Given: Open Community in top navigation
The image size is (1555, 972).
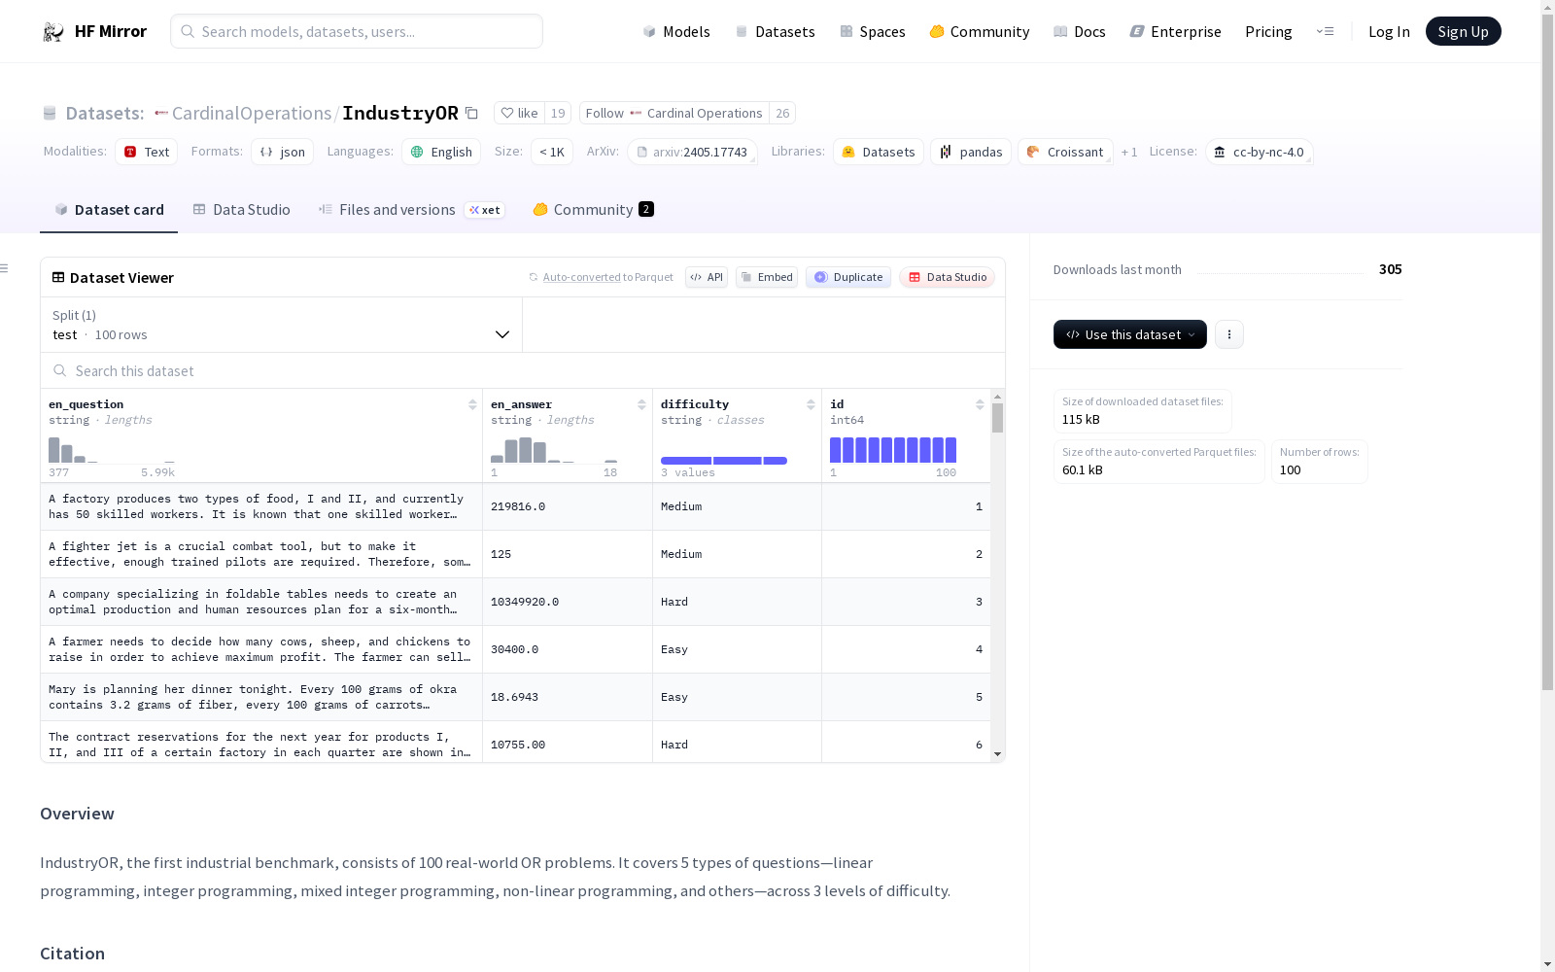Looking at the screenshot, I should coord(980,32).
